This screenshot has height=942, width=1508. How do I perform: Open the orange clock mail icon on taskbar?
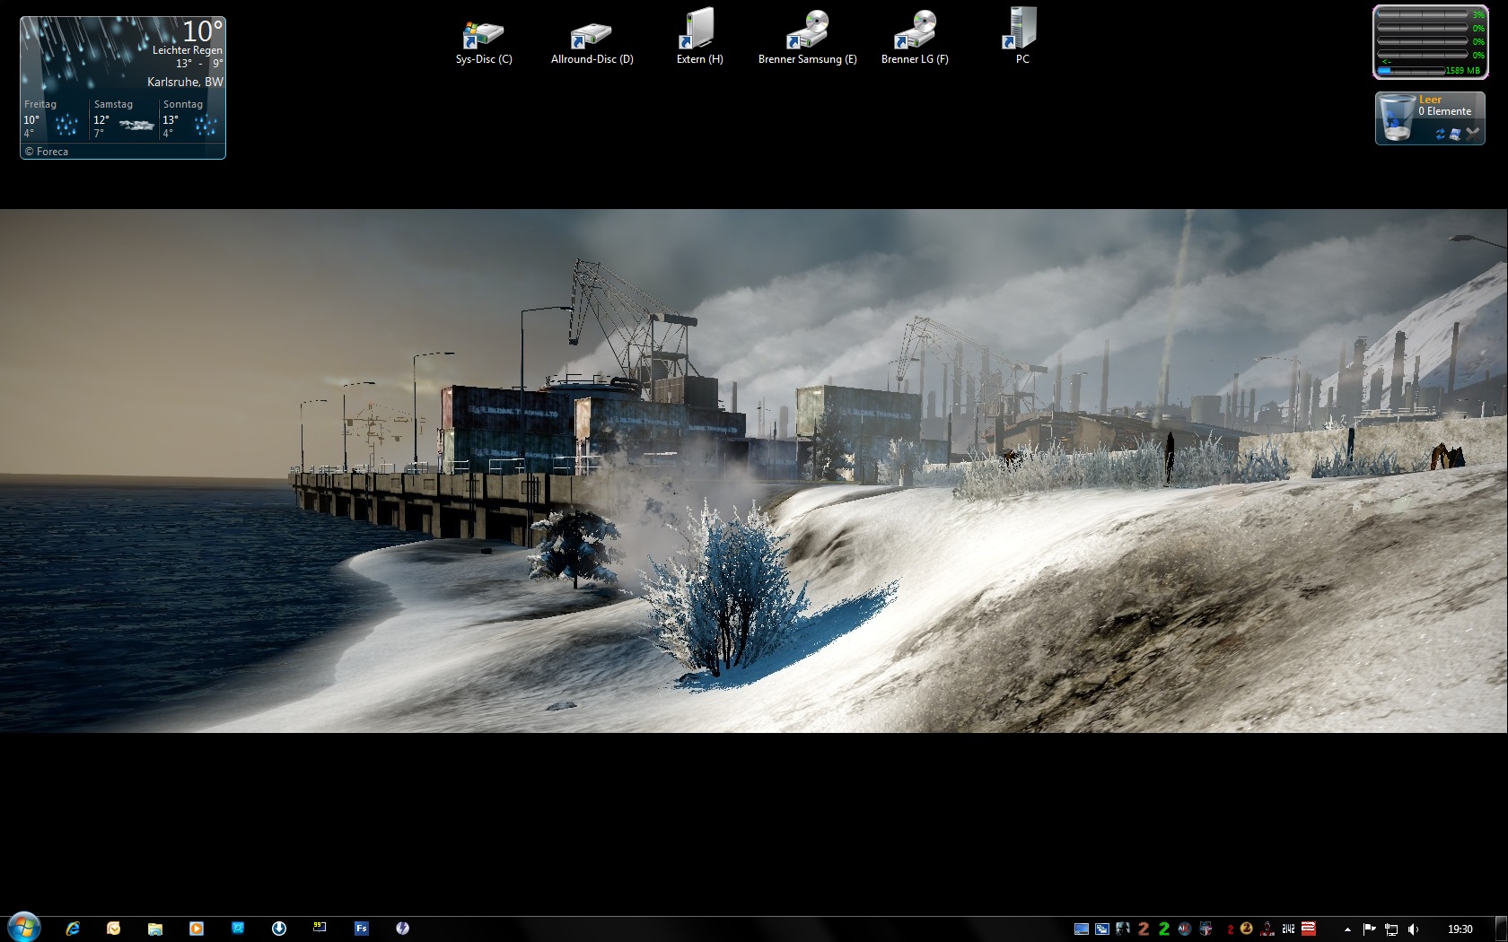click(113, 929)
